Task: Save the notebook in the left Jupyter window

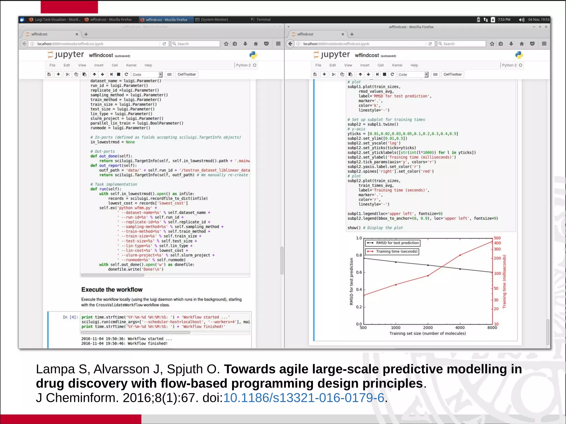Action: pyautogui.click(x=49, y=74)
